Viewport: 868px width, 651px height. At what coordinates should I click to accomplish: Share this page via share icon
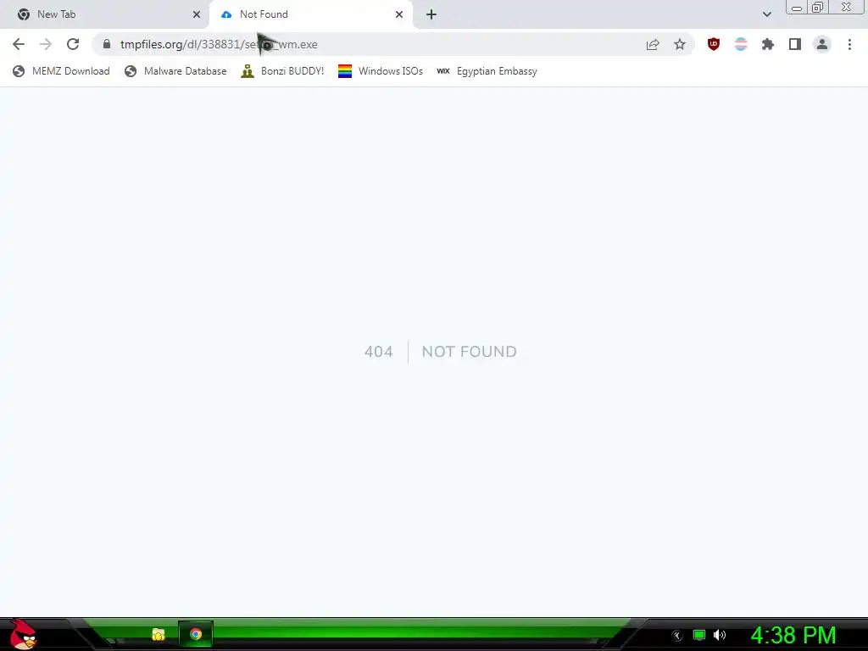pyautogui.click(x=653, y=44)
